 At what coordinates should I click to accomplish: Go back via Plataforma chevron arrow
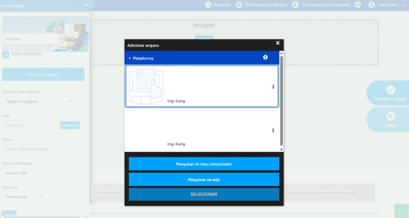[130, 58]
